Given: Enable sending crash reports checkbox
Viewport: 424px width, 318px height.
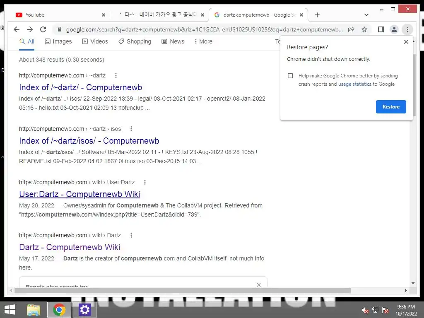Looking at the screenshot, I should coord(290,76).
